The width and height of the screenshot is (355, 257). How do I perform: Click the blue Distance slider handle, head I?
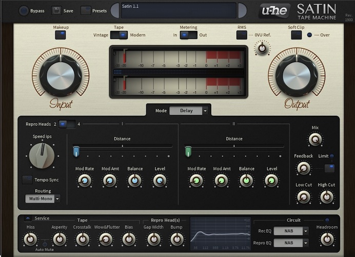click(x=76, y=152)
